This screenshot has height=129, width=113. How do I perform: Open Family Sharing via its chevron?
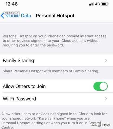tap(106, 60)
